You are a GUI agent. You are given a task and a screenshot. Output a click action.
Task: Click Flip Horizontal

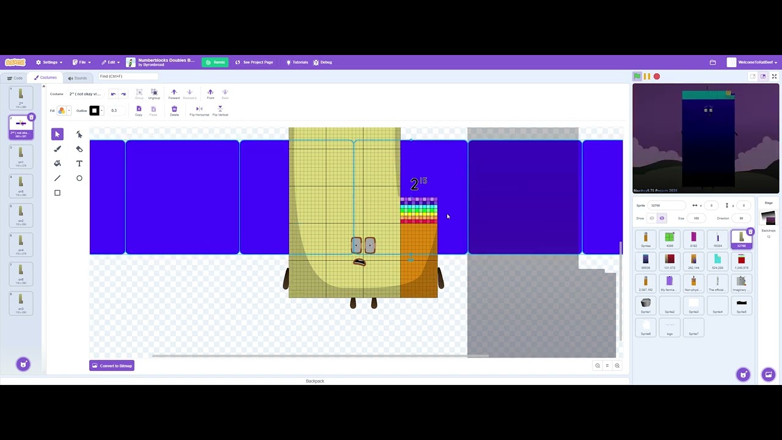pos(199,111)
